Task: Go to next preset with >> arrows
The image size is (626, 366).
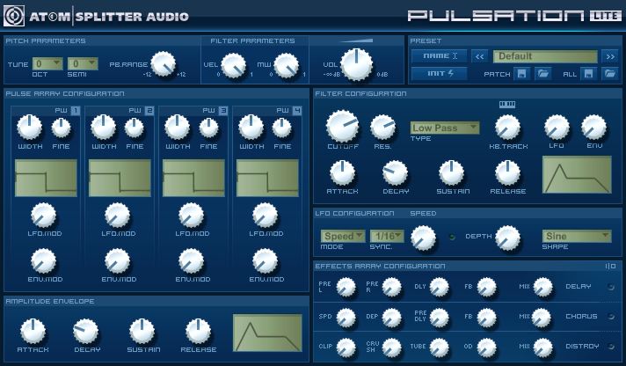Action: 610,56
